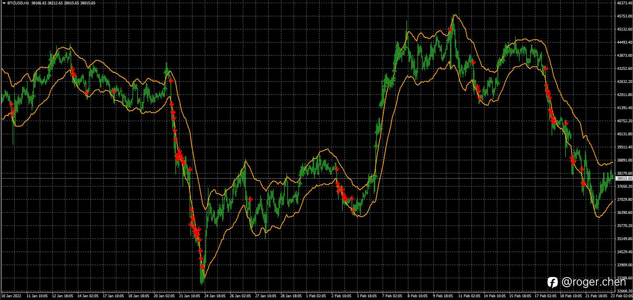The image size is (633, 300).
Task: Click the 1 Feb 02:05 time label
Action: tap(316, 296)
